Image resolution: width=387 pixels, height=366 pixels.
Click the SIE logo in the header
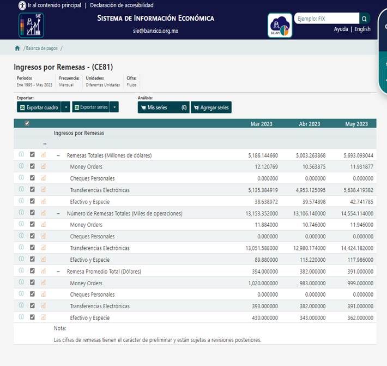(x=31, y=25)
